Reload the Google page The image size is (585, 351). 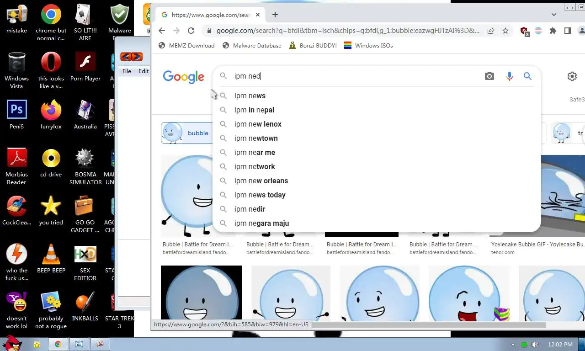point(191,31)
